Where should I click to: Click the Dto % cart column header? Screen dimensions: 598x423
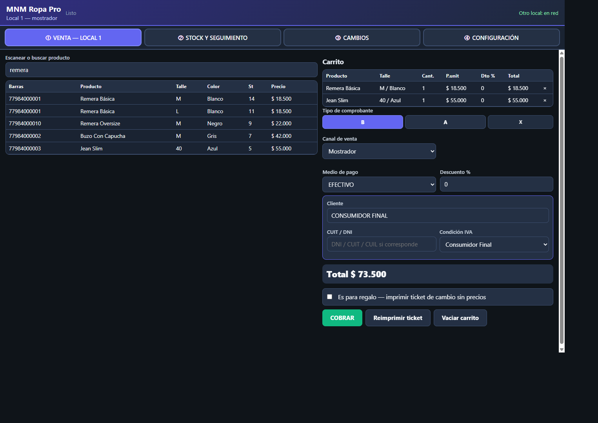(488, 76)
